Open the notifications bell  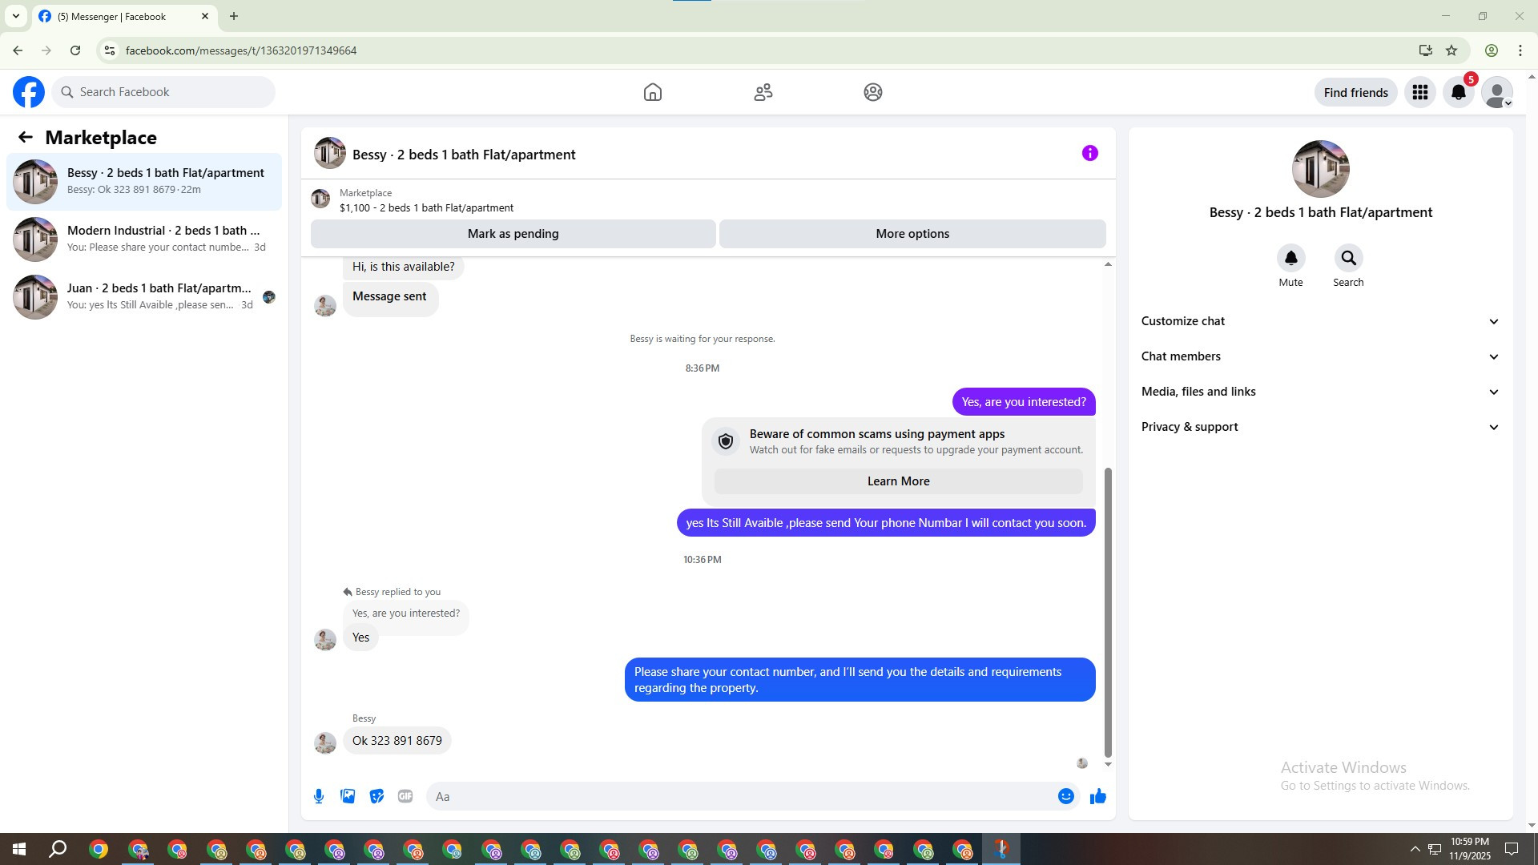click(1459, 92)
